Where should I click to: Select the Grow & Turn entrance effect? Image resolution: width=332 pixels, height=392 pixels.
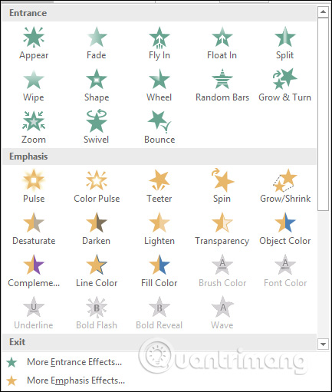point(284,85)
